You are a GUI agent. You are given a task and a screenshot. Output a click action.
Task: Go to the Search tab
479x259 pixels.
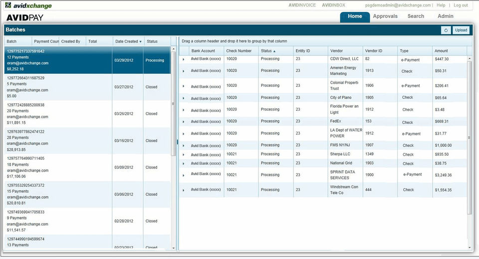tap(416, 16)
